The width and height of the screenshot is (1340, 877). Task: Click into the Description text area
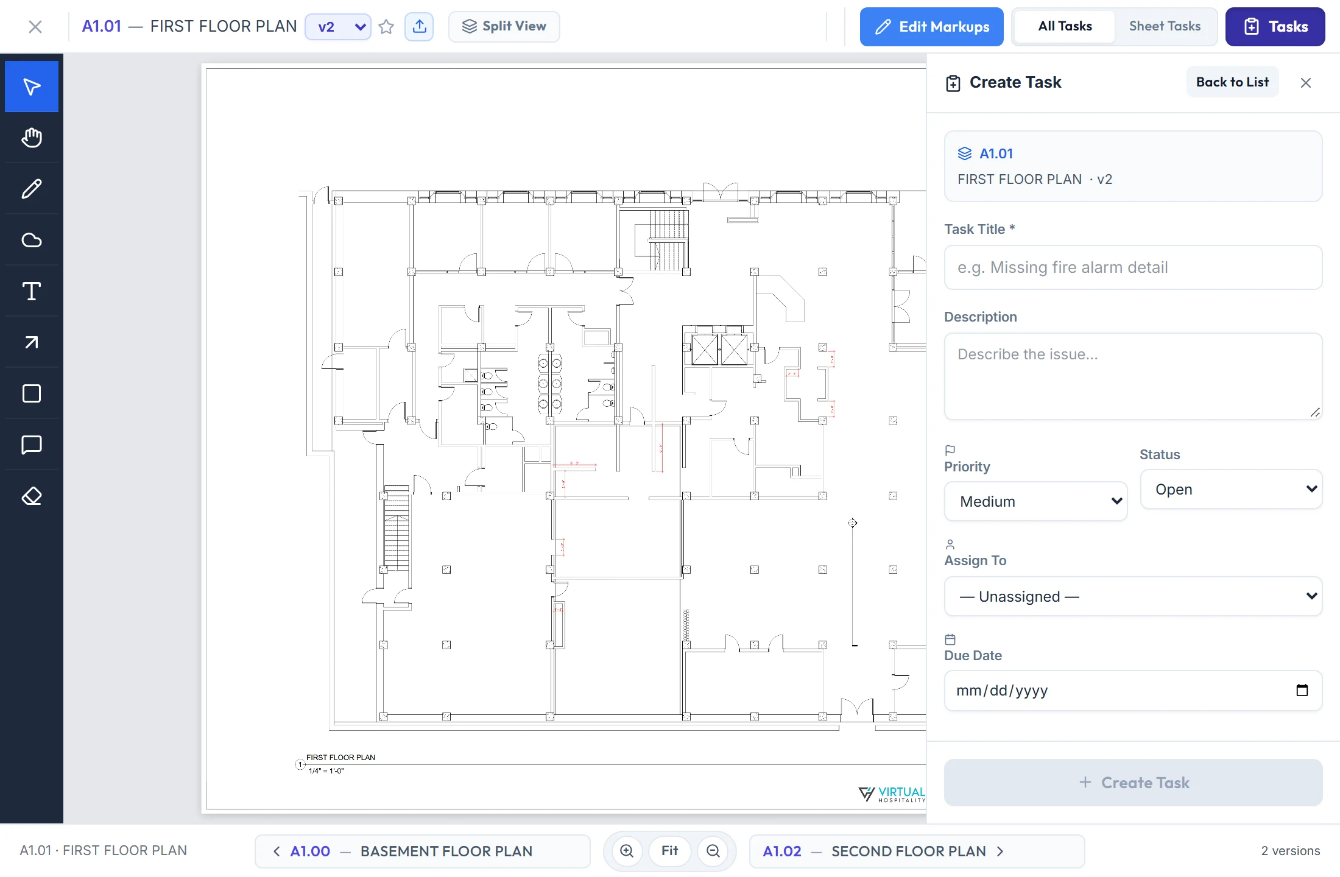click(1133, 376)
